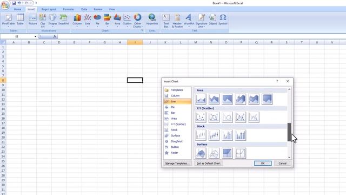Open the Other Charts menu
The height and width of the screenshot is (195, 346).
coord(137,21)
